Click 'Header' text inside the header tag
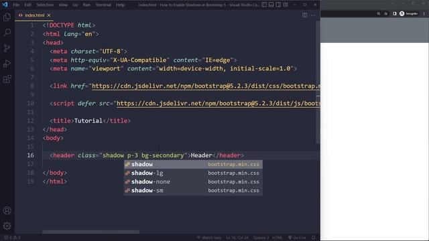The width and height of the screenshot is (429, 241). (201, 155)
